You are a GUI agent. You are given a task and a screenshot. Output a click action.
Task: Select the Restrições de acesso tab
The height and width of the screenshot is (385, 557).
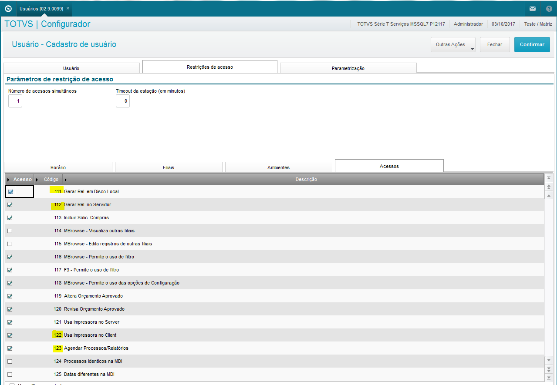(210, 67)
